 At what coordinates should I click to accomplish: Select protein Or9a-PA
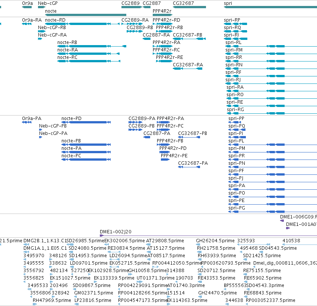point(27,122)
